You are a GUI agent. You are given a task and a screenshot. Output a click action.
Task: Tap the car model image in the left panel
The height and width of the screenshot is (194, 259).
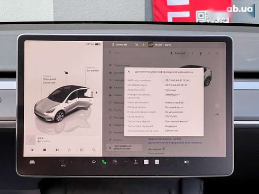[63, 104]
